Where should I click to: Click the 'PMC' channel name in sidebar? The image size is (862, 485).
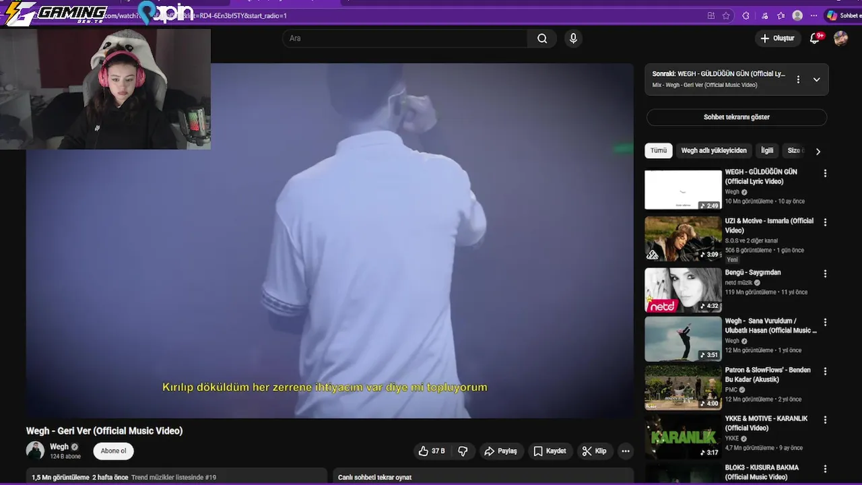(731, 389)
